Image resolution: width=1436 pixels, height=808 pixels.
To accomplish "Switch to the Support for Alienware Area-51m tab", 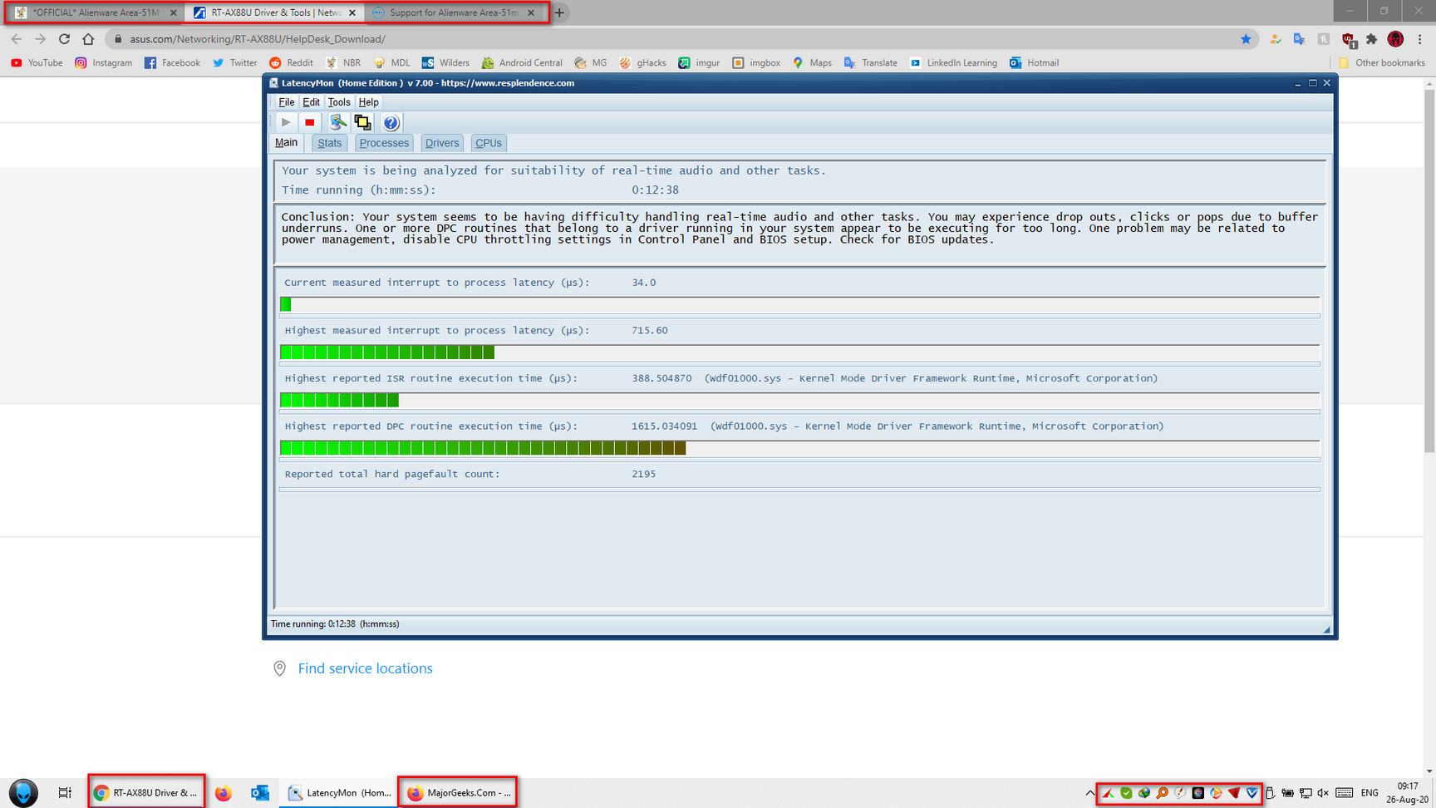I will tap(454, 12).
